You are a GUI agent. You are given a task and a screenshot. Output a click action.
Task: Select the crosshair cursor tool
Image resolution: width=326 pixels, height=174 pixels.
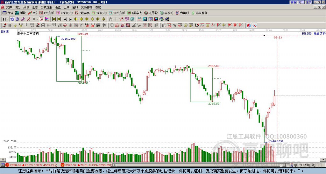tap(116, 19)
